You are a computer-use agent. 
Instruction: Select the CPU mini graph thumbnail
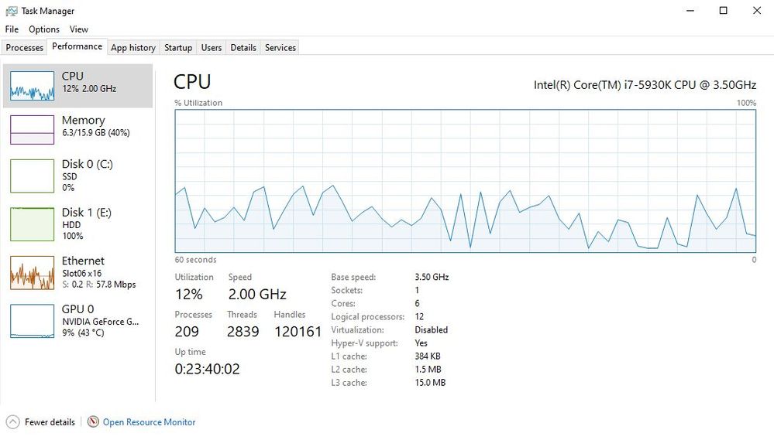(32, 86)
